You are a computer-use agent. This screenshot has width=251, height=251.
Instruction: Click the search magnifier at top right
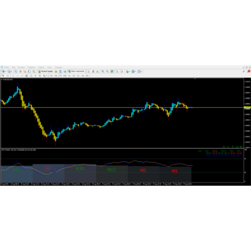(x=244, y=72)
